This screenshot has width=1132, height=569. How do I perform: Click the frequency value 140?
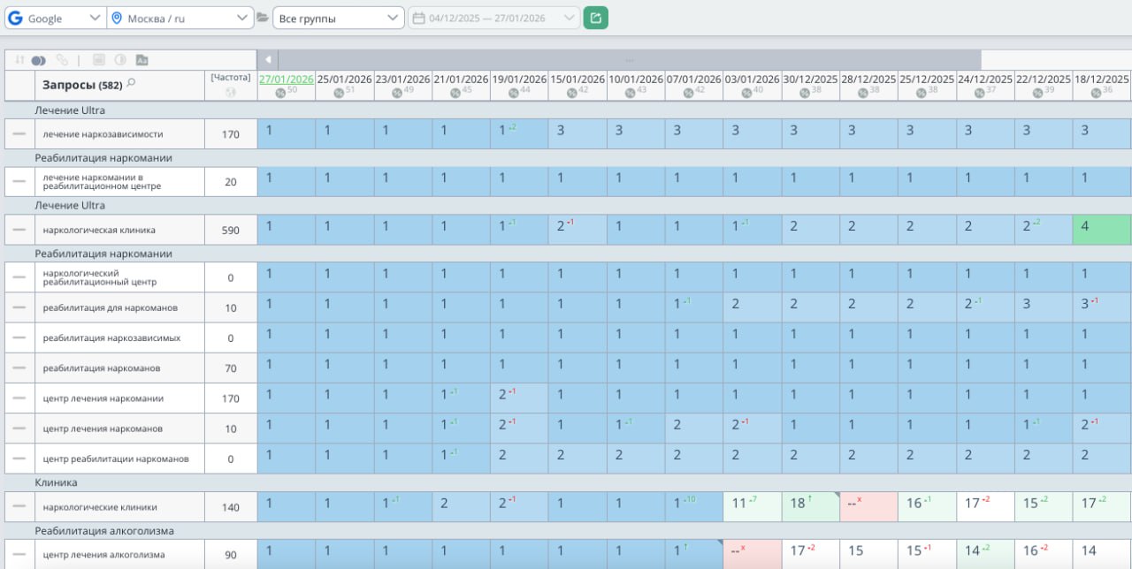point(231,507)
